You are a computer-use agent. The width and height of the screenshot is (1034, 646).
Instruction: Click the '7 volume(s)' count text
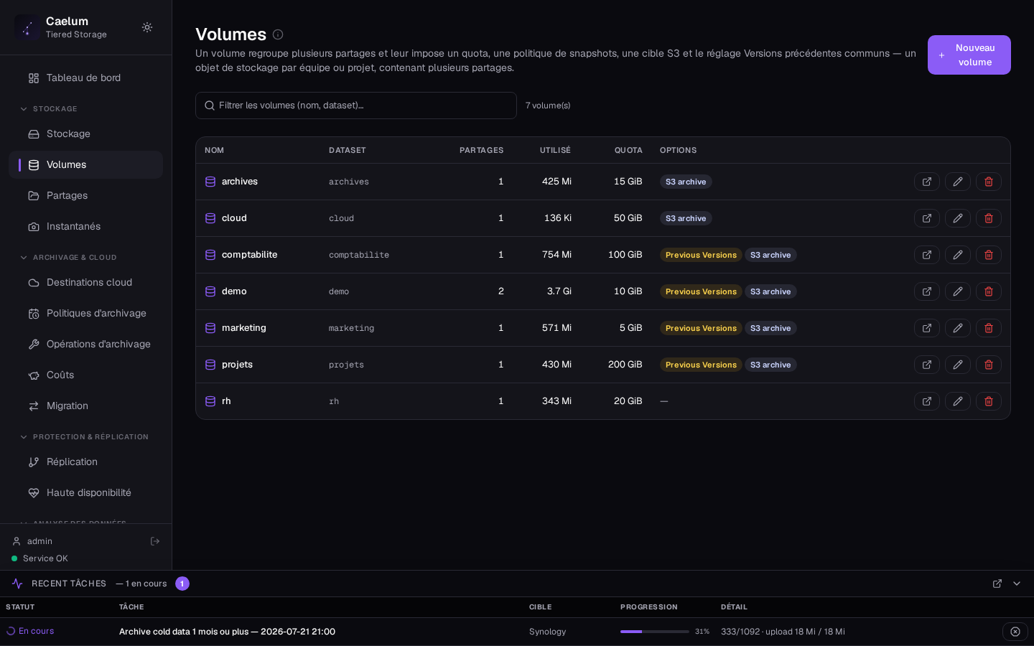tap(548, 106)
